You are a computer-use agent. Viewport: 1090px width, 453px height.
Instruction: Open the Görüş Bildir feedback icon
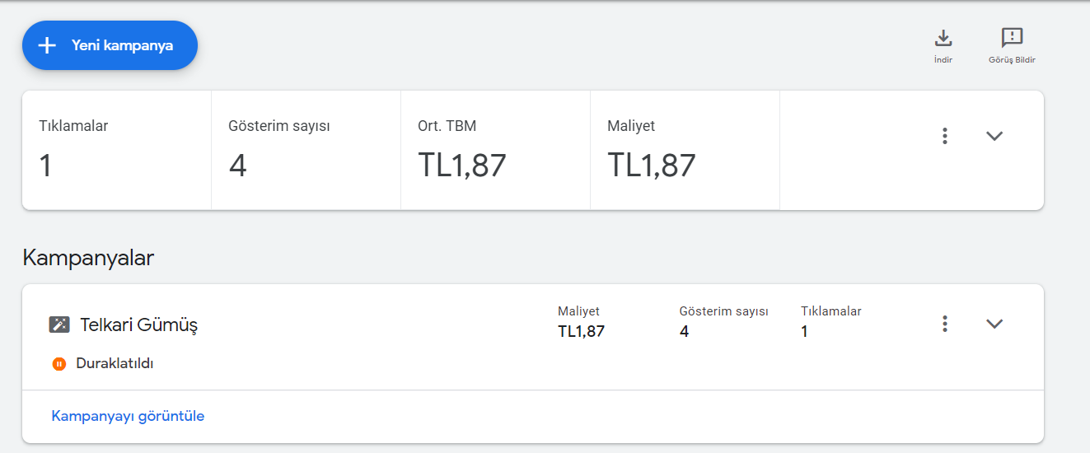1012,38
